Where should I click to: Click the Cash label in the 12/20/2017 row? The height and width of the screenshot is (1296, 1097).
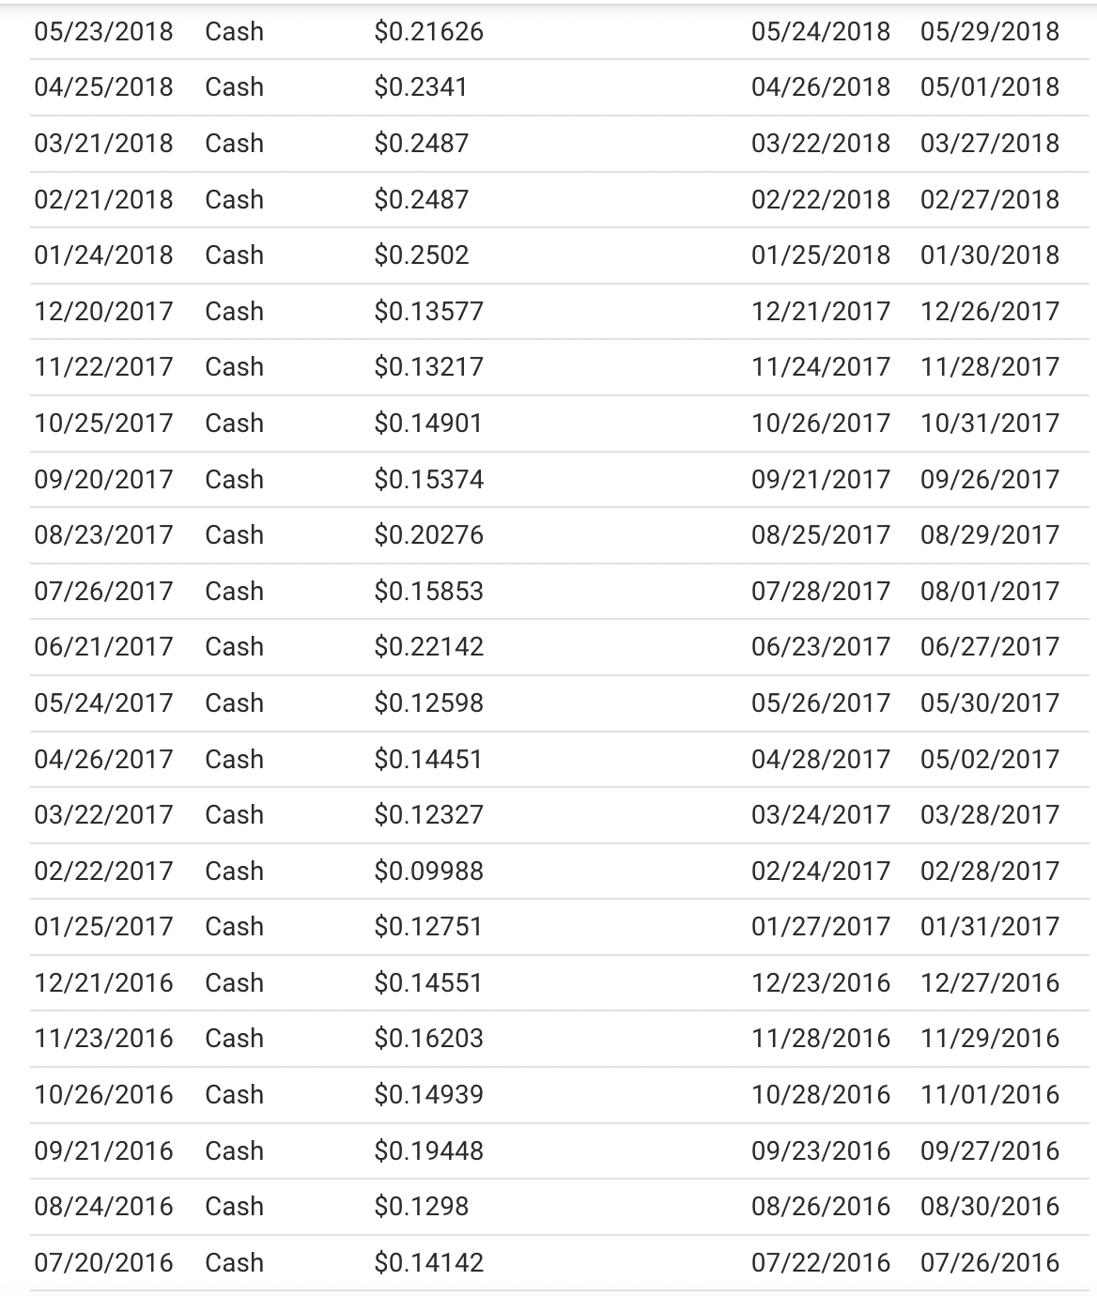(x=234, y=312)
